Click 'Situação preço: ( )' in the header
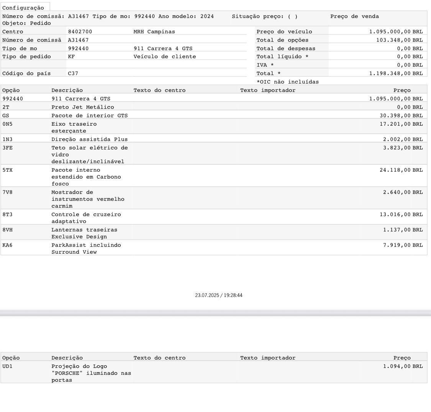Image resolution: width=431 pixels, height=412 pixels. 265,16
